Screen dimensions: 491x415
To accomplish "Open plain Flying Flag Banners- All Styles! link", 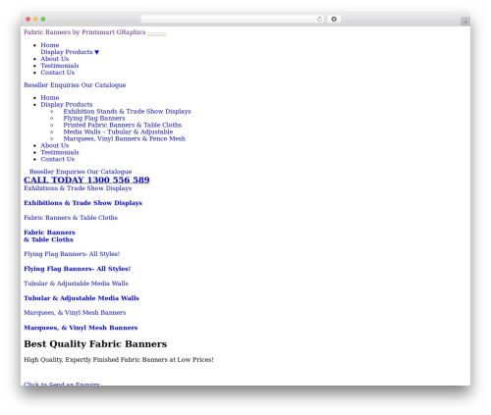I will tap(72, 254).
